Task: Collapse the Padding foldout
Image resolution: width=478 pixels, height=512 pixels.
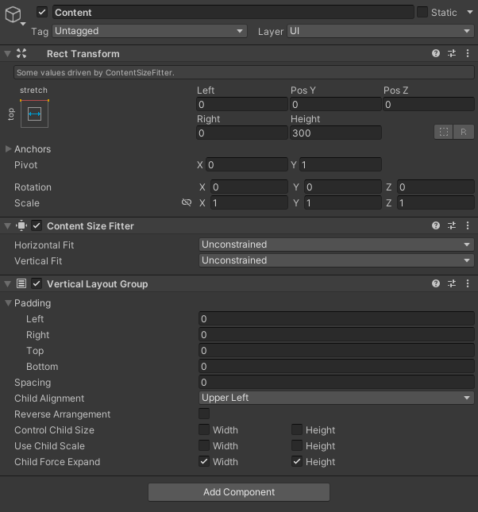Action: pyautogui.click(x=8, y=303)
